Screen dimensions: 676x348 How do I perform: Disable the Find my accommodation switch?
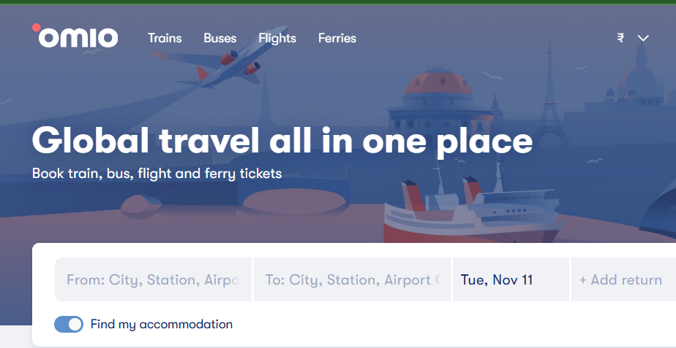click(x=69, y=325)
